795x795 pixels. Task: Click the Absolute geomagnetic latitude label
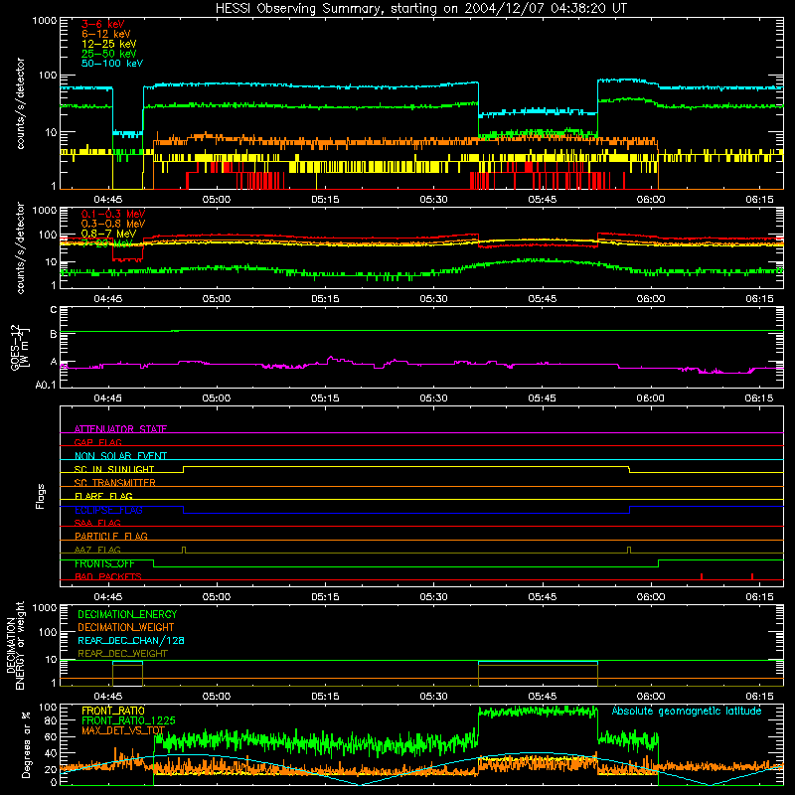687,711
